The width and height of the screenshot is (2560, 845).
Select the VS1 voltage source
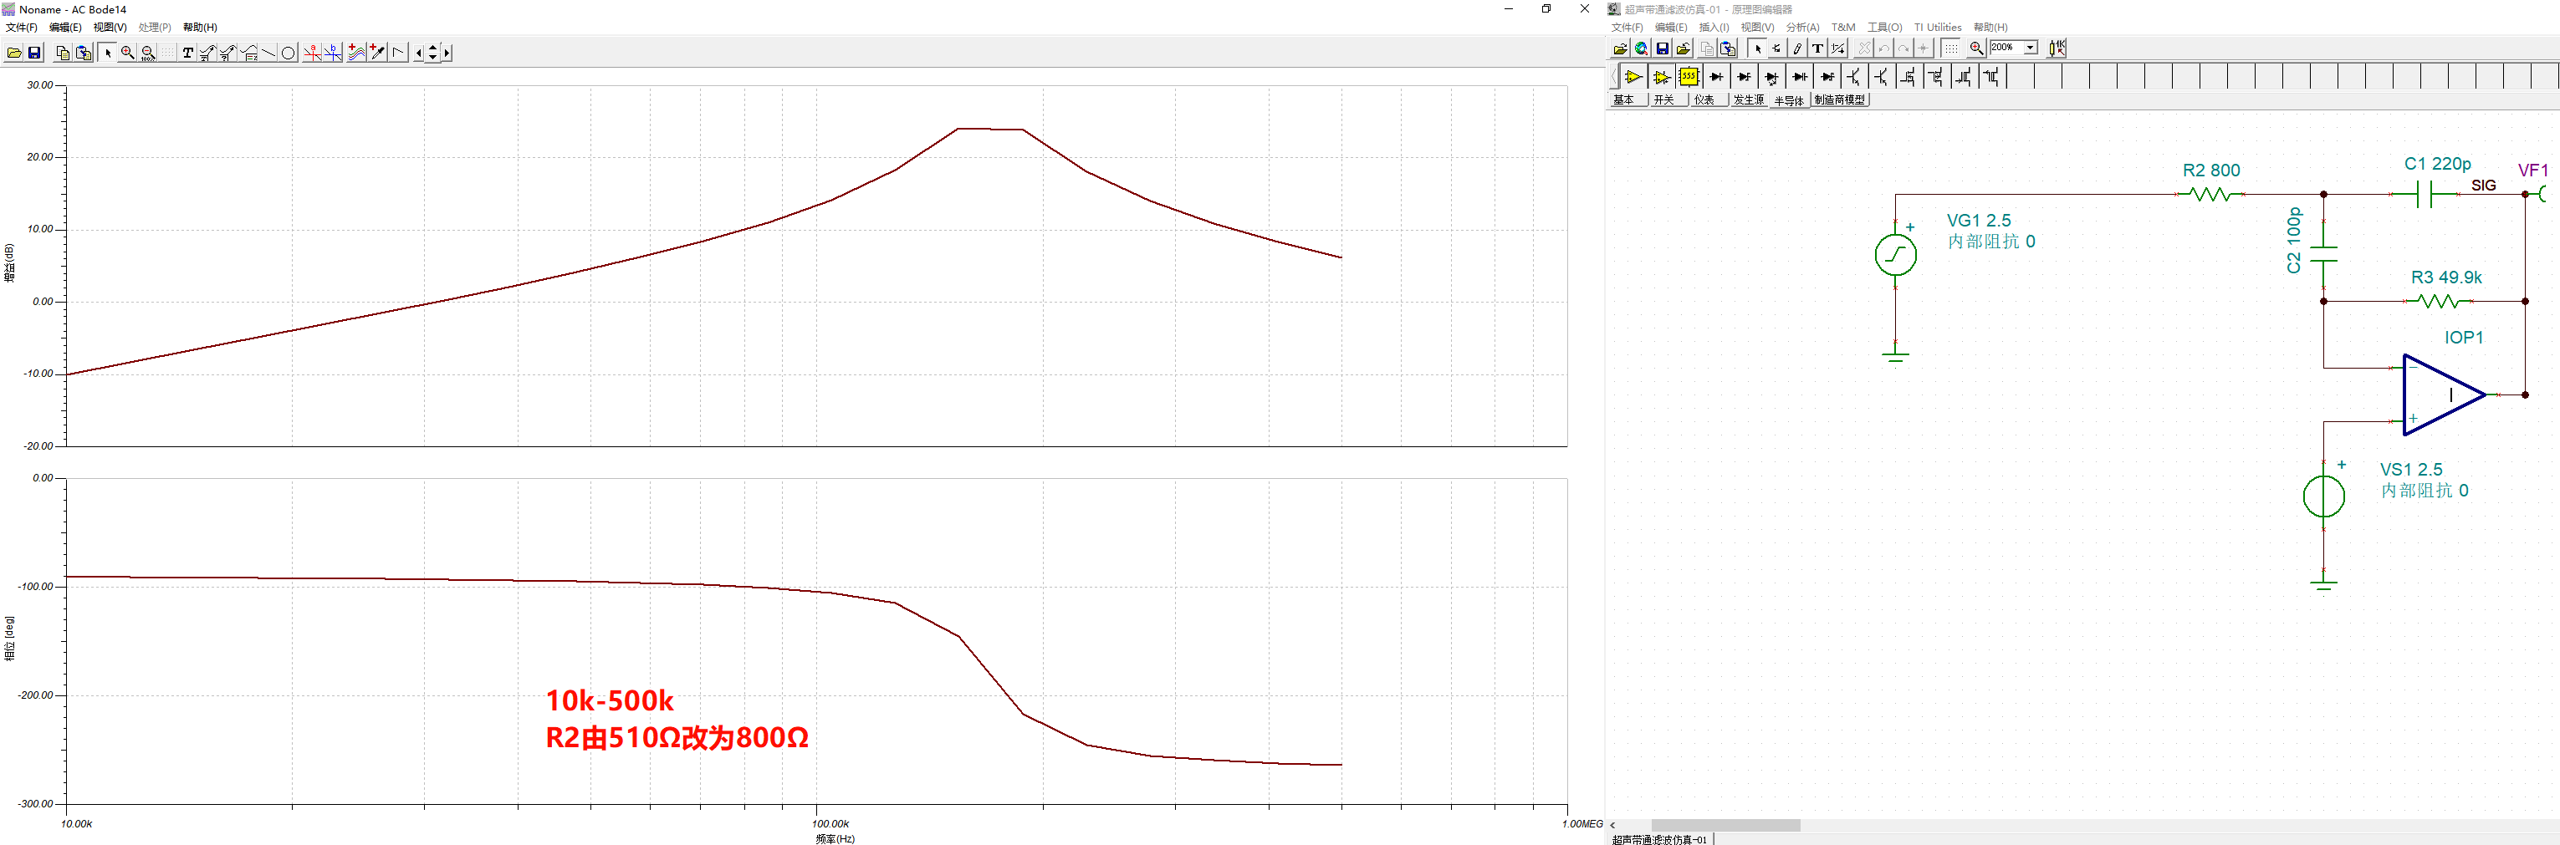pyautogui.click(x=2323, y=496)
